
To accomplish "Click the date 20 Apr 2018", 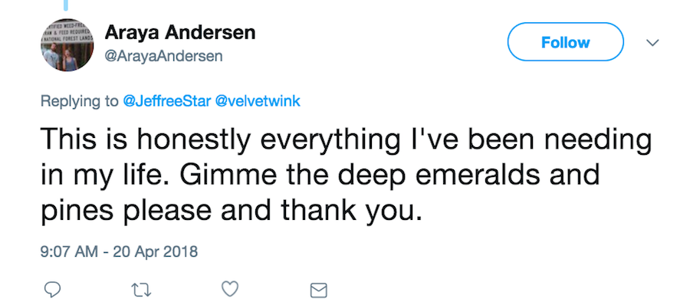I will coord(156,252).
